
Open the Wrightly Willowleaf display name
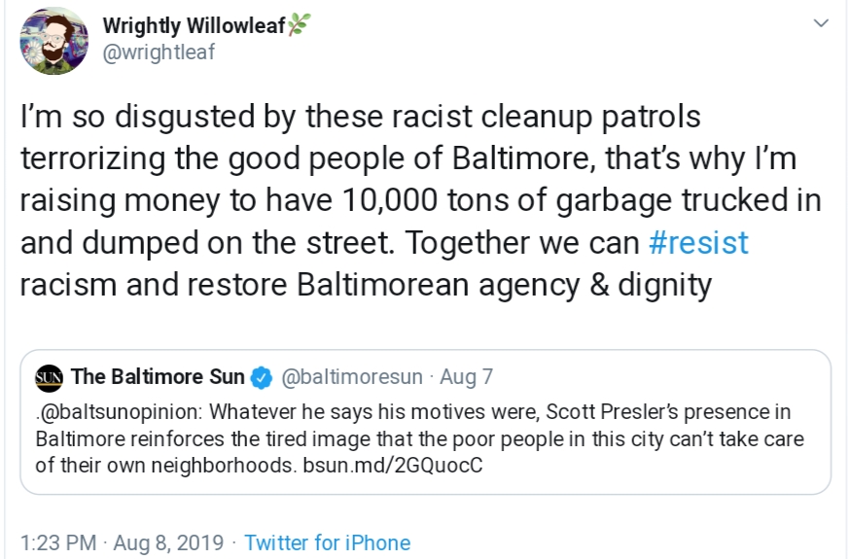tap(195, 25)
